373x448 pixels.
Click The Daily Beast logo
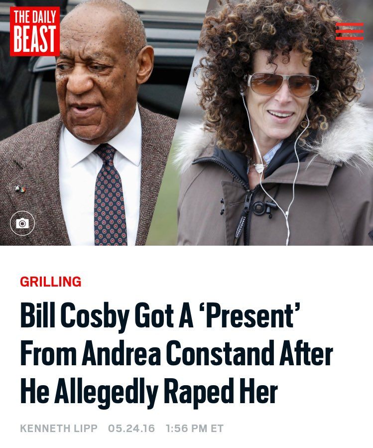point(35,31)
